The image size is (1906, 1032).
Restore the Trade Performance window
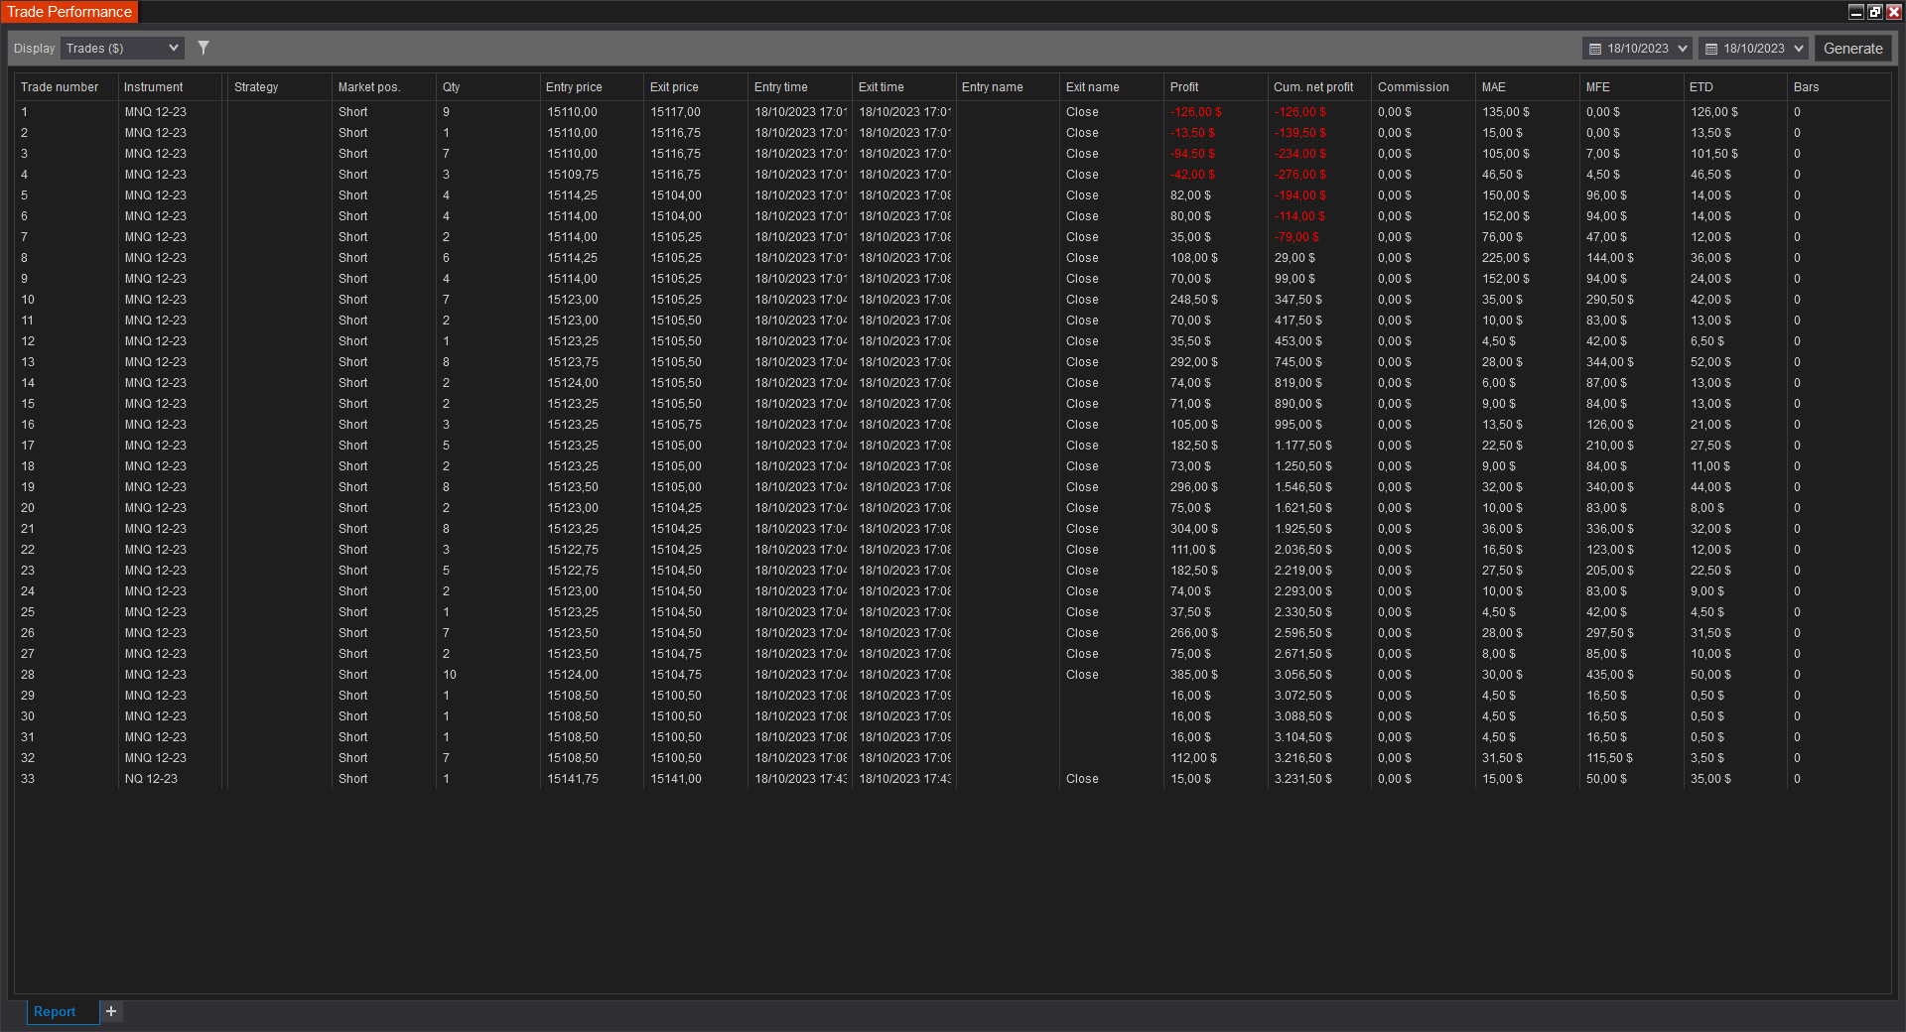coord(1874,12)
